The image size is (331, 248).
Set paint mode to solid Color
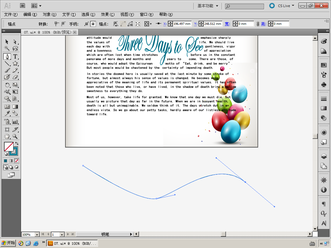pyautogui.click(x=6, y=161)
